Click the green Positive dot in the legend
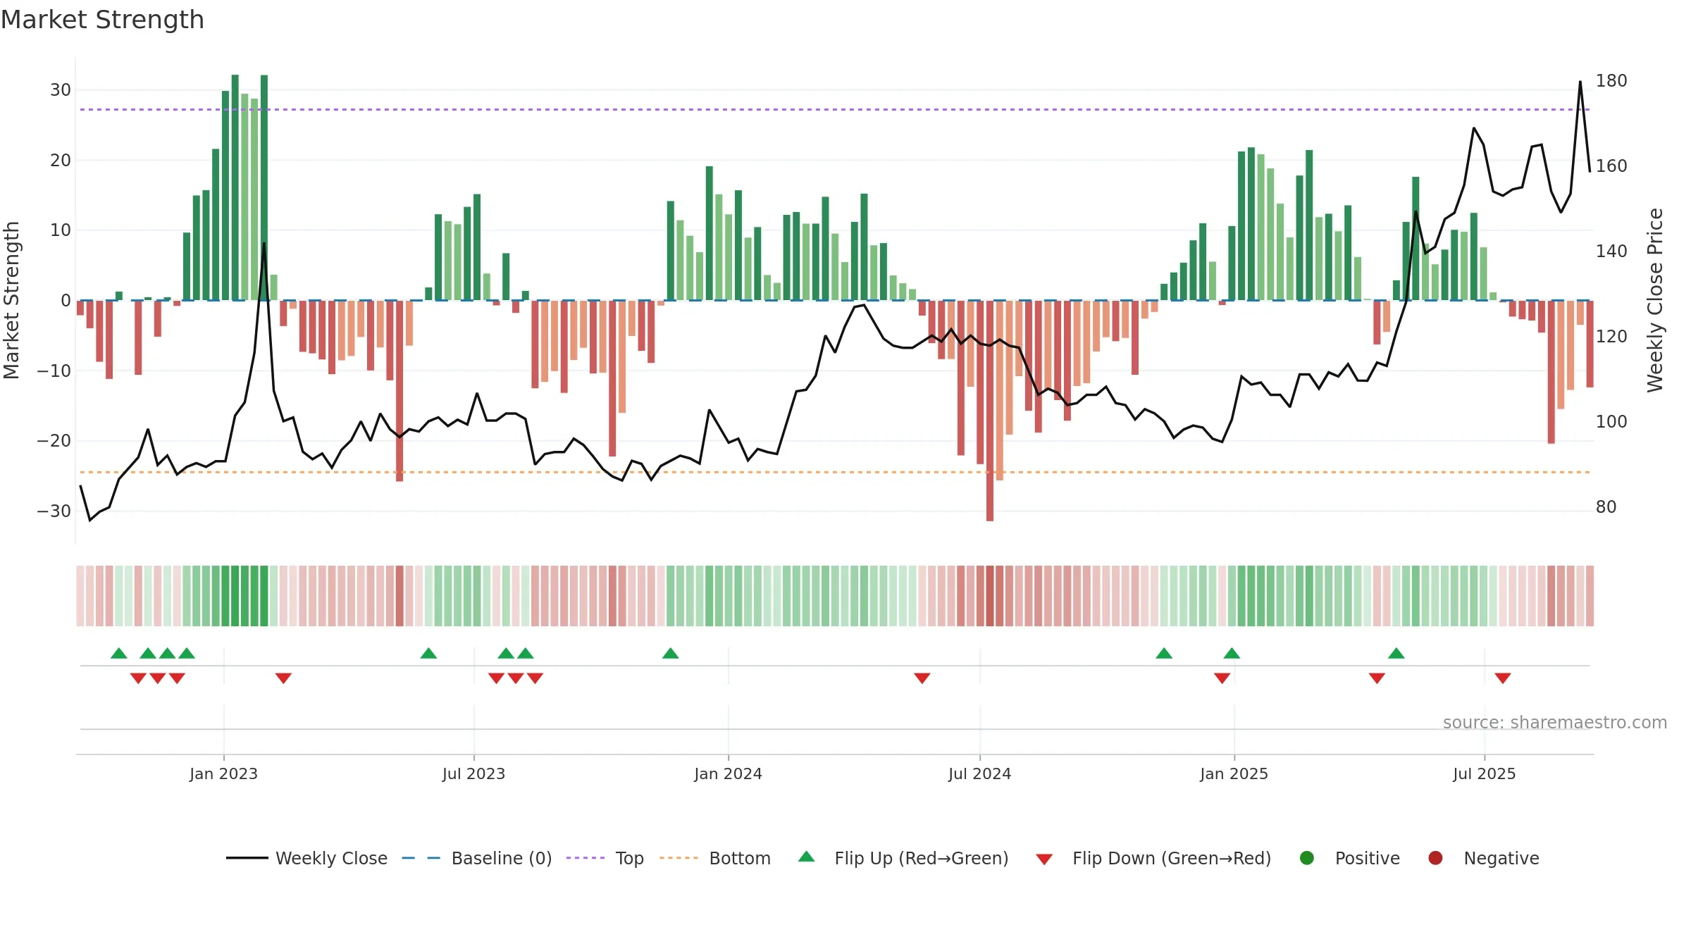Screen dimensions: 1691x951 1307,858
